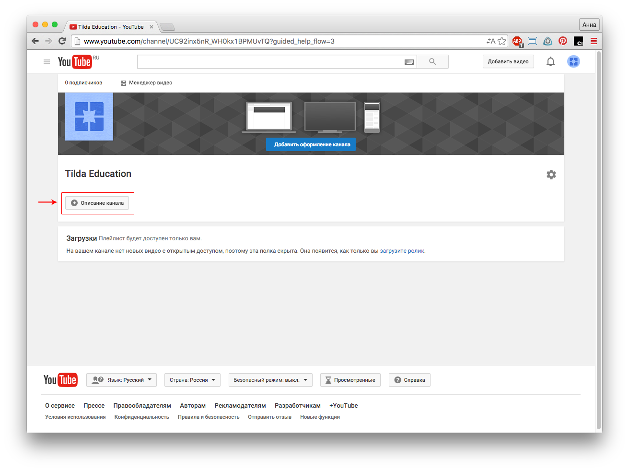This screenshot has width=629, height=471.
Task: Click the Adblock Plus extension icon
Action: pyautogui.click(x=517, y=41)
